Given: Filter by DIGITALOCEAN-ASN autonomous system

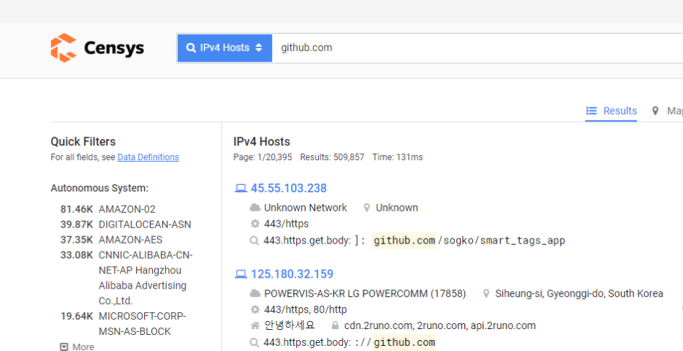Looking at the screenshot, I should point(145,224).
